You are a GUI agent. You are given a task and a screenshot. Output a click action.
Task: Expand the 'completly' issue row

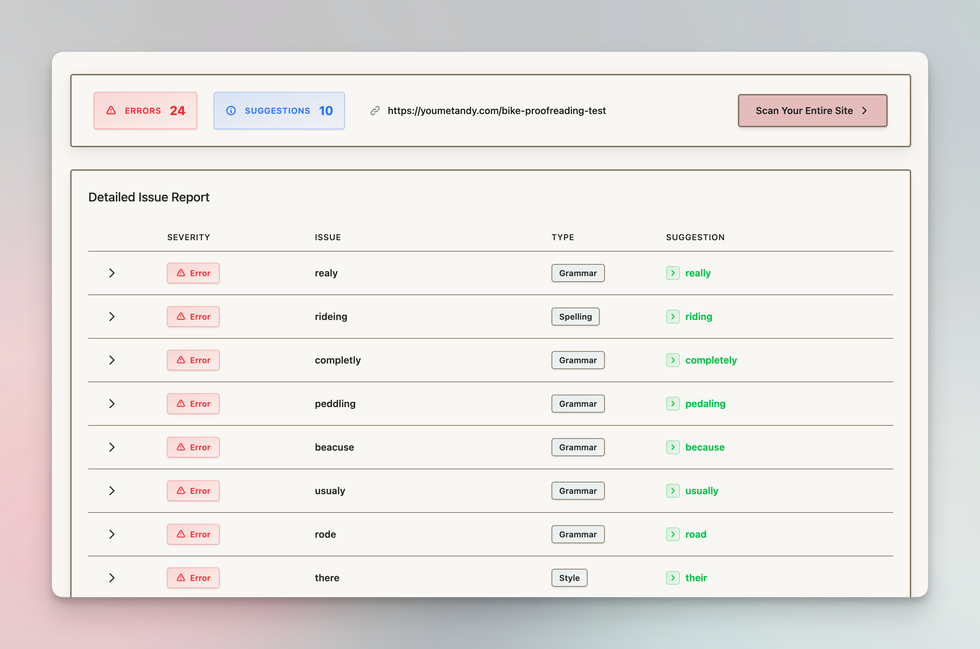coord(111,360)
